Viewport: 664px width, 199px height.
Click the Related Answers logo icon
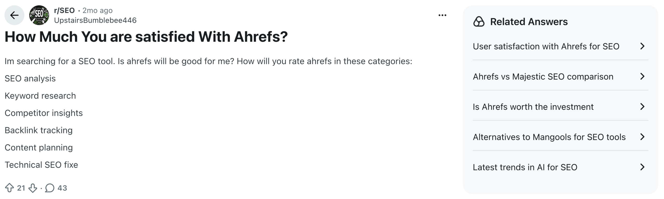479,22
